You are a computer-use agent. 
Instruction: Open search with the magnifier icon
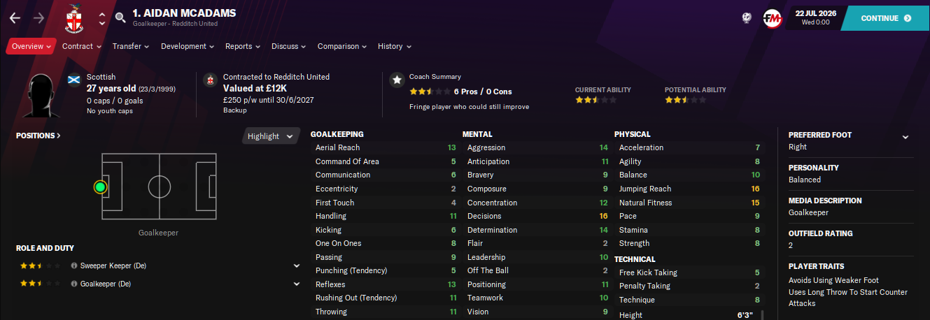point(120,18)
